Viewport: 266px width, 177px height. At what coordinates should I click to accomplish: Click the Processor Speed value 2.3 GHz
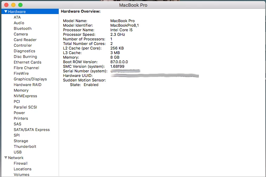coord(118,34)
